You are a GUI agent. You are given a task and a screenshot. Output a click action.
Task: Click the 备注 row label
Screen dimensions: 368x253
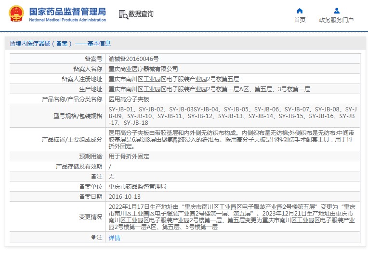click(x=96, y=176)
